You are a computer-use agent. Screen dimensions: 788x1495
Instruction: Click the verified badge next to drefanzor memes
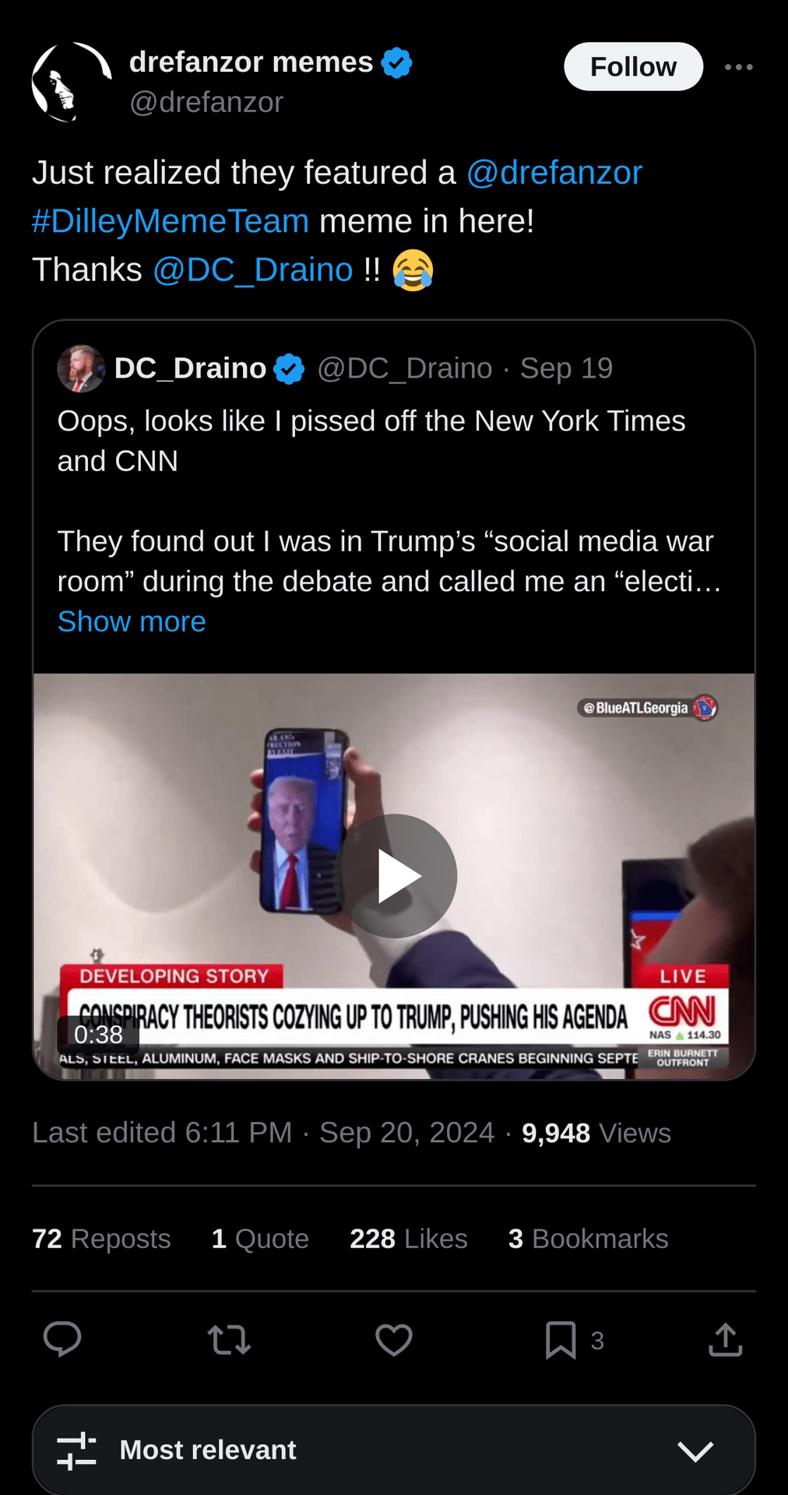(397, 63)
